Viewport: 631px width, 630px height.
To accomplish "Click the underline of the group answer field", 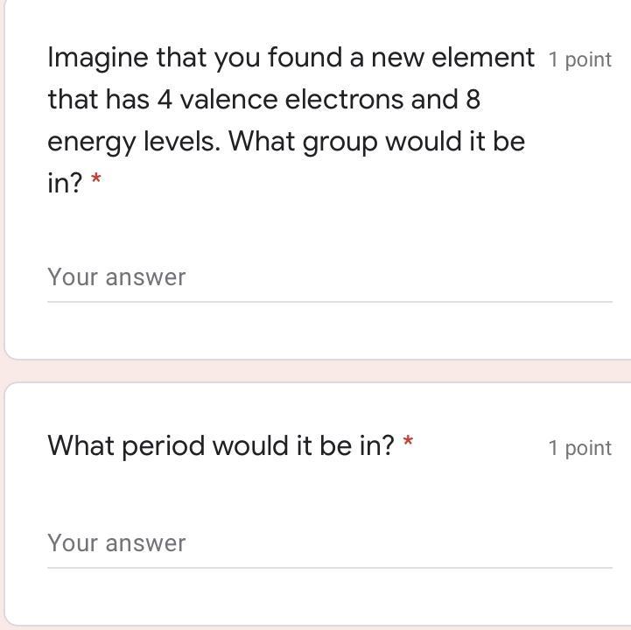I will coord(329,302).
